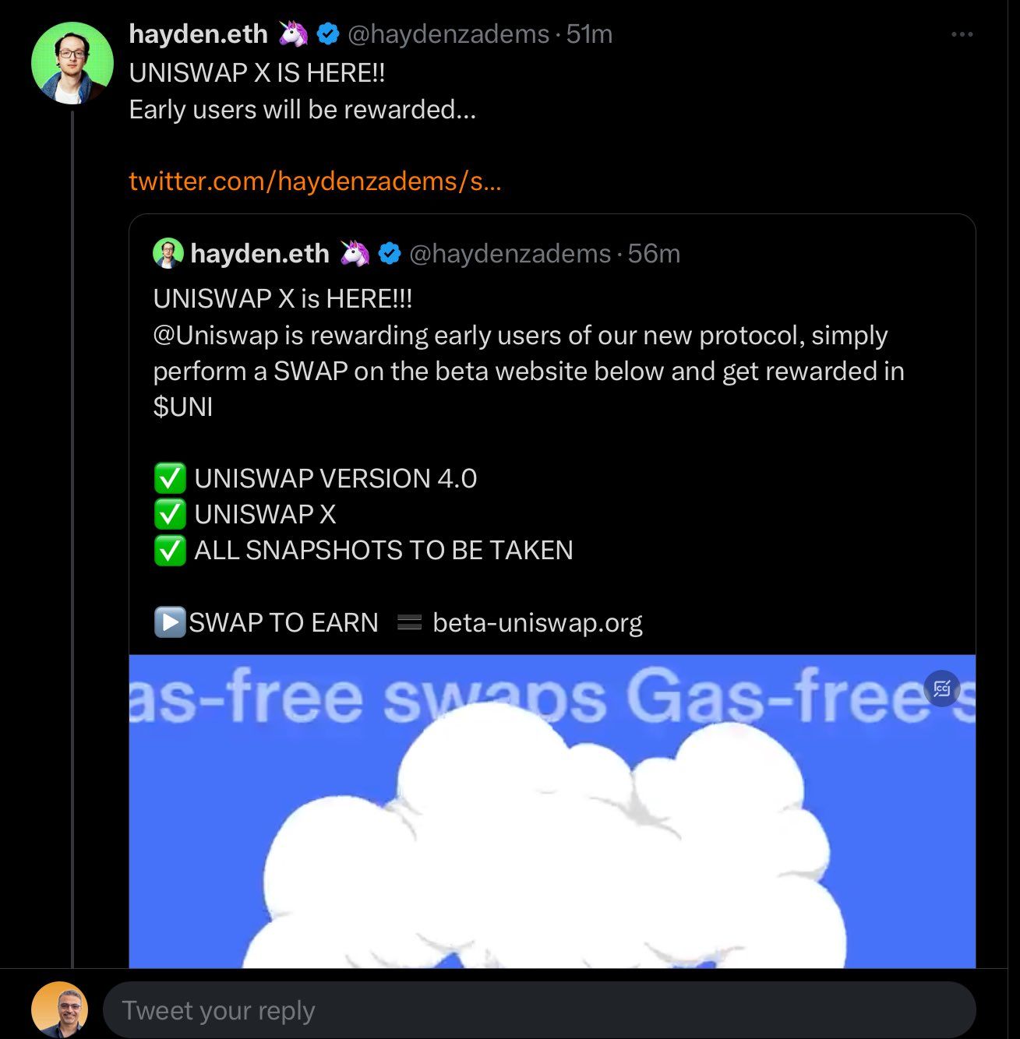Click the unicorn emoji in top tweet header
The width and height of the screenshot is (1020, 1039).
coord(293,33)
